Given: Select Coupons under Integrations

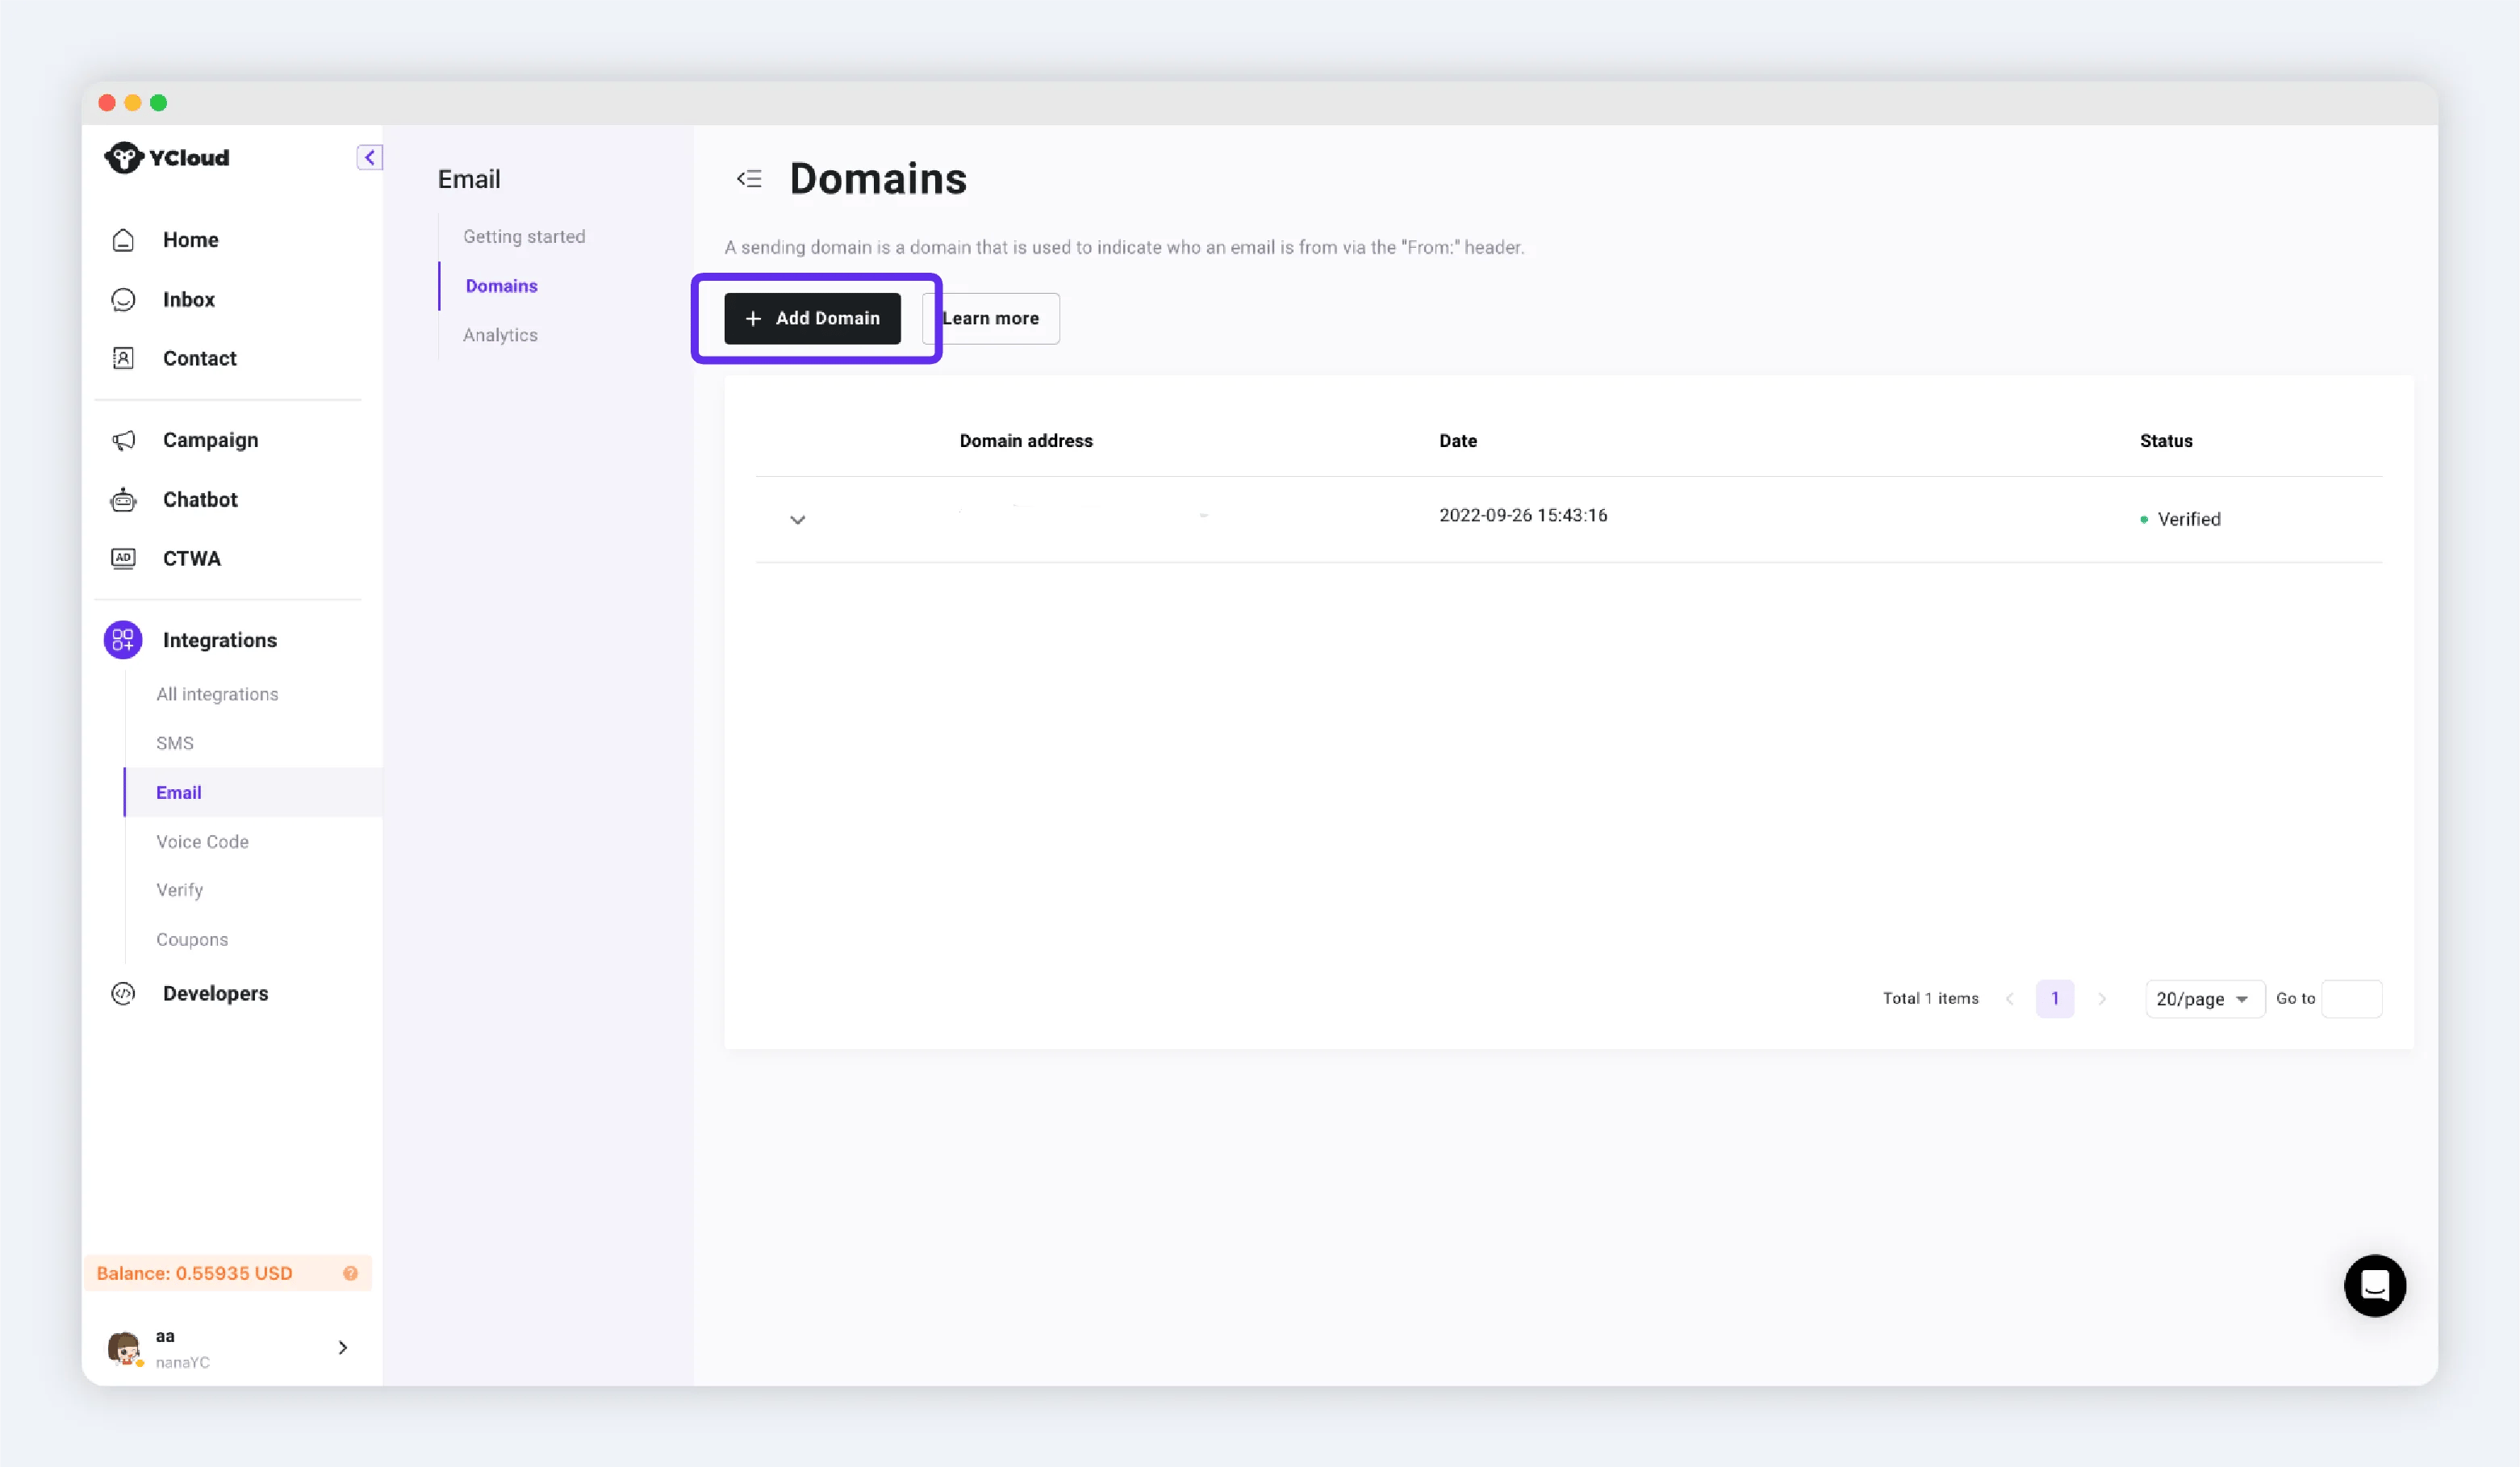Looking at the screenshot, I should point(192,939).
